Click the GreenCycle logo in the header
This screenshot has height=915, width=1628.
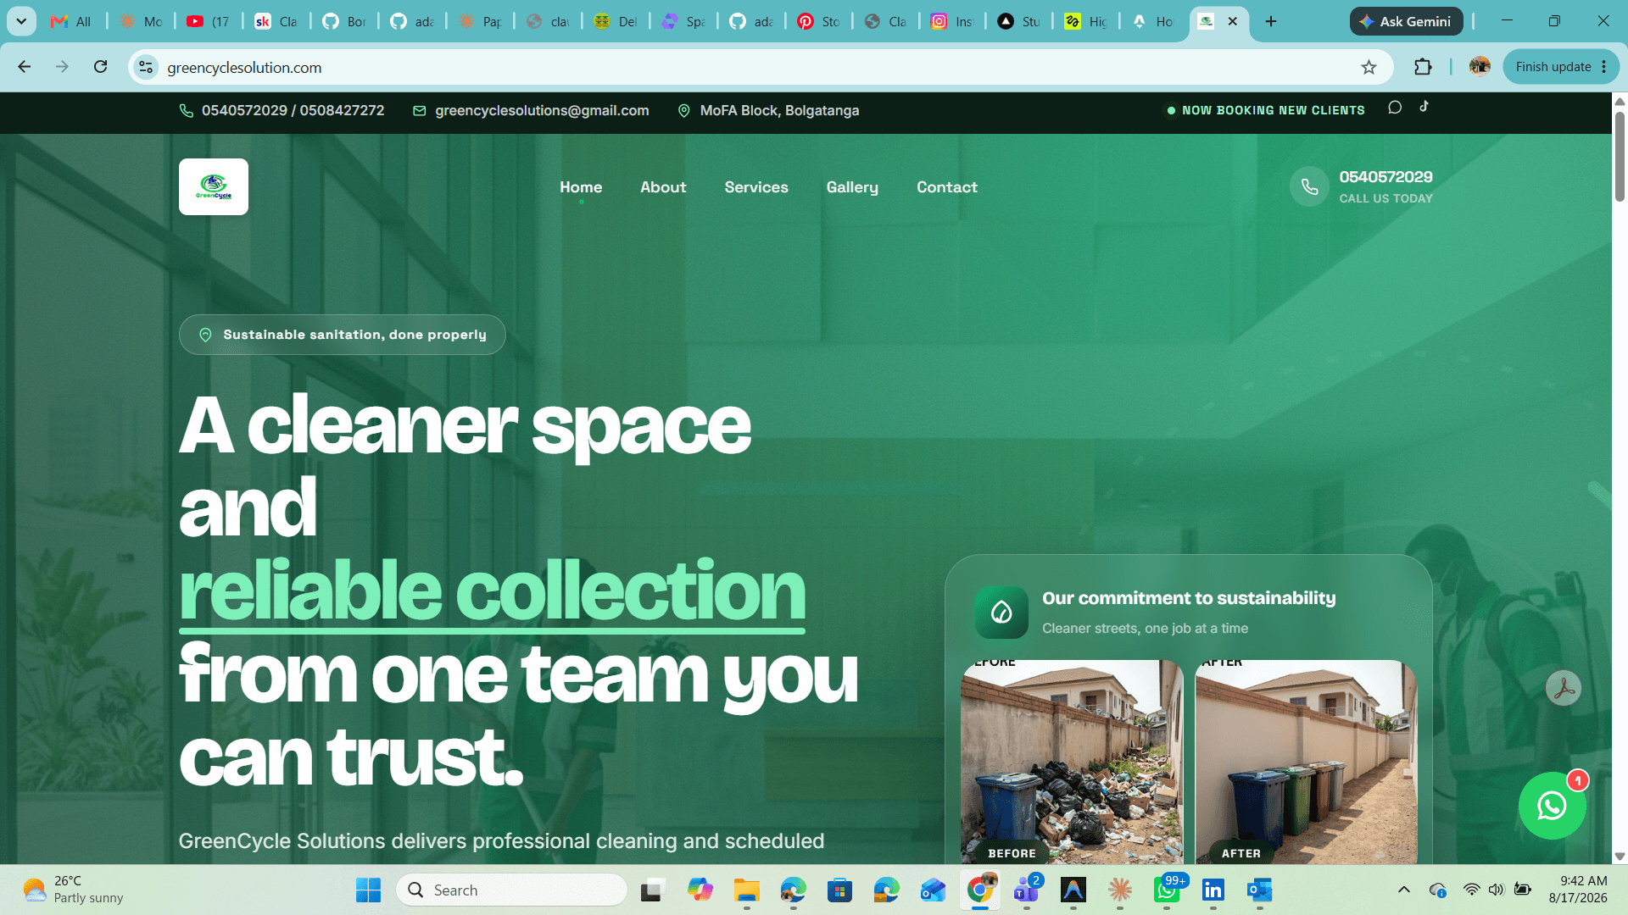(214, 186)
